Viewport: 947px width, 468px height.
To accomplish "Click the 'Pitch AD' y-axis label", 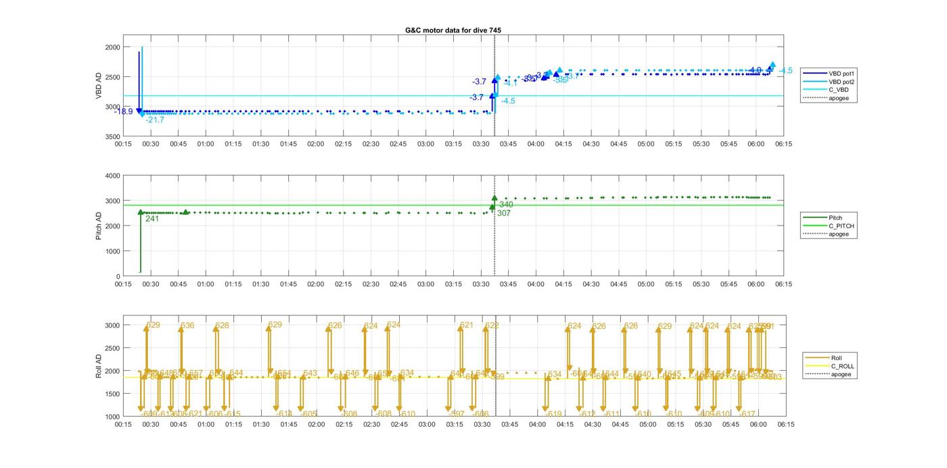I will (99, 226).
